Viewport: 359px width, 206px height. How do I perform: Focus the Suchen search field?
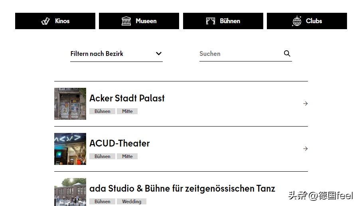pos(239,54)
